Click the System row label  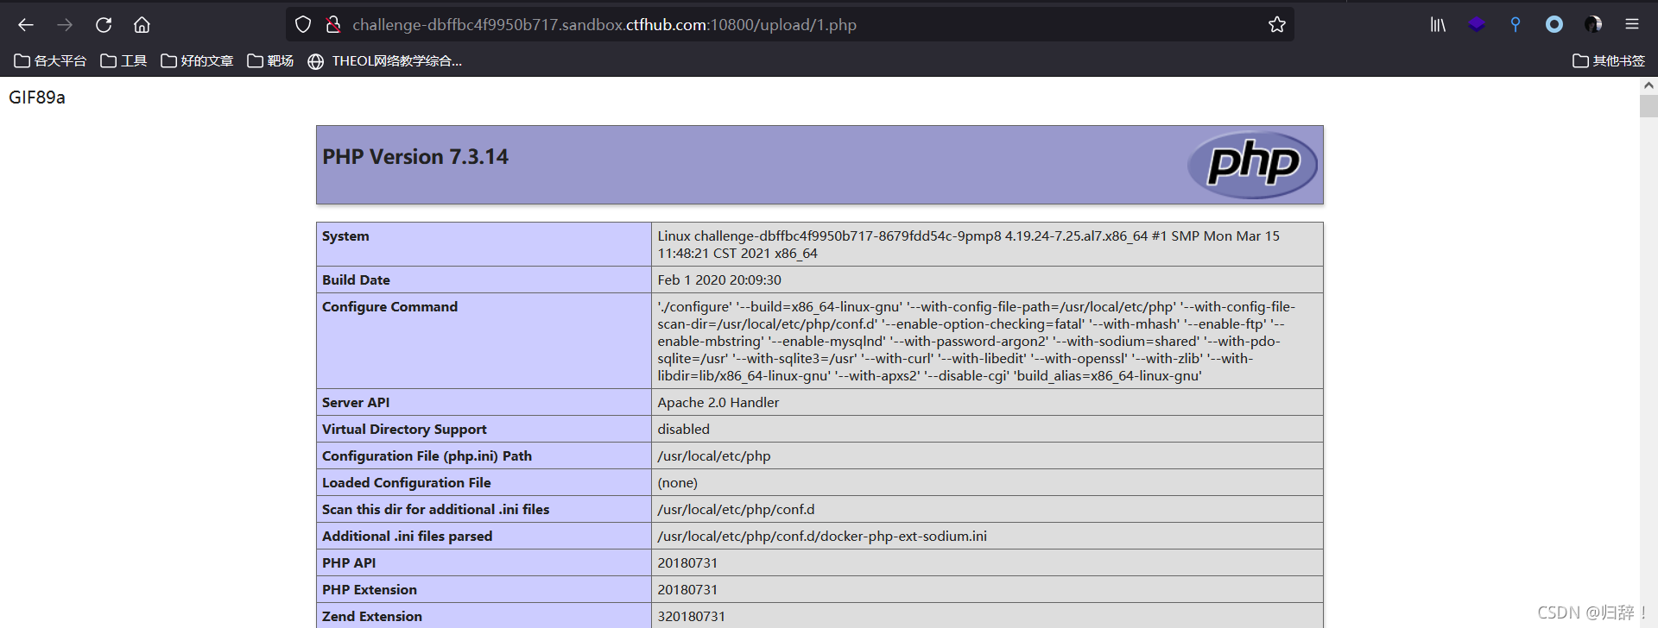coord(345,236)
